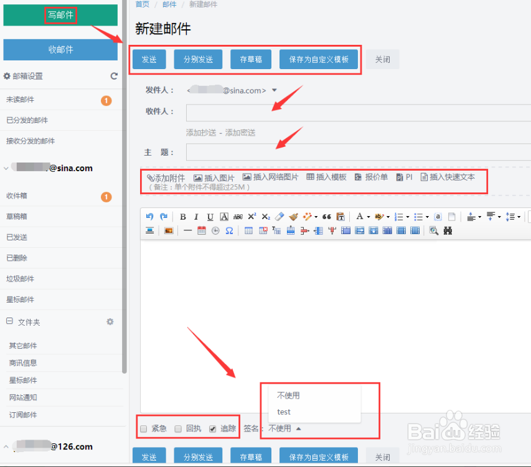Select 不使用 in signature list
Viewport: 531px width, 467px height.
click(x=288, y=395)
